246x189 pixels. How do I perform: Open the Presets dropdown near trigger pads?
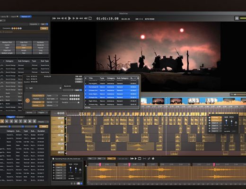click(43, 122)
